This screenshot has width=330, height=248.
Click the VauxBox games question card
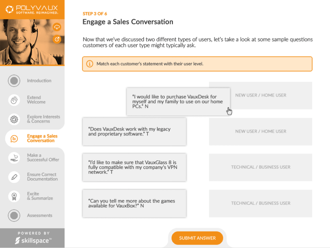[x=134, y=203]
